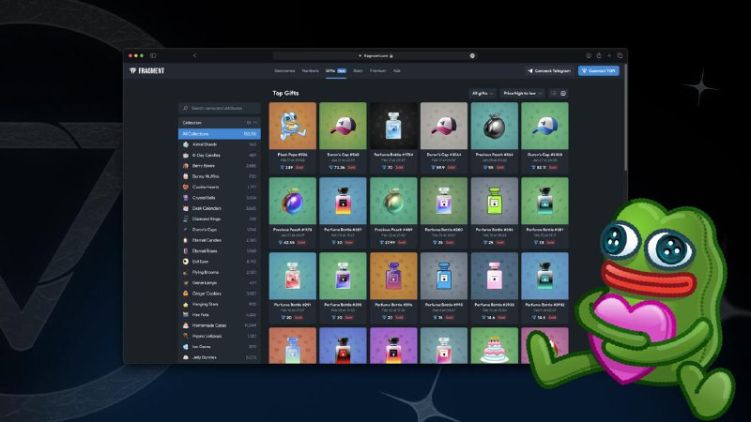Viewport: 751px width, 422px height.
Task: Open the Numbers tab
Action: [310, 71]
